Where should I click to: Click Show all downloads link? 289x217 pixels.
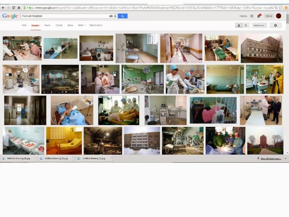(271, 159)
